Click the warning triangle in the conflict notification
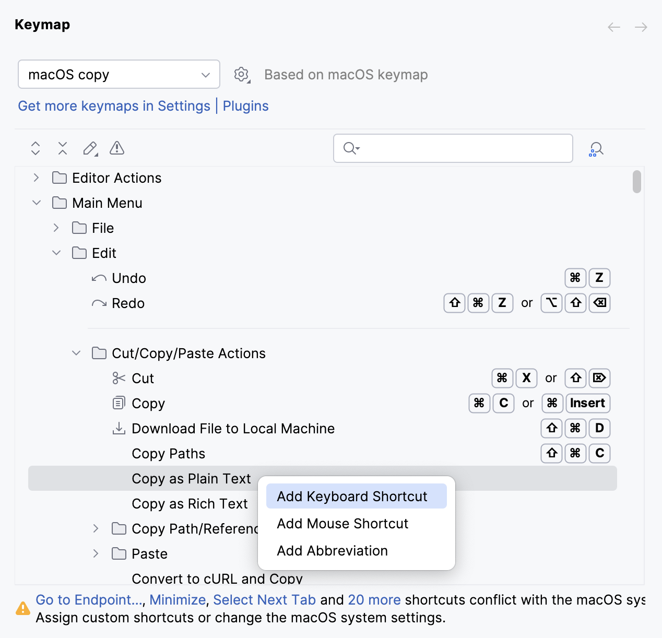 click(x=23, y=608)
